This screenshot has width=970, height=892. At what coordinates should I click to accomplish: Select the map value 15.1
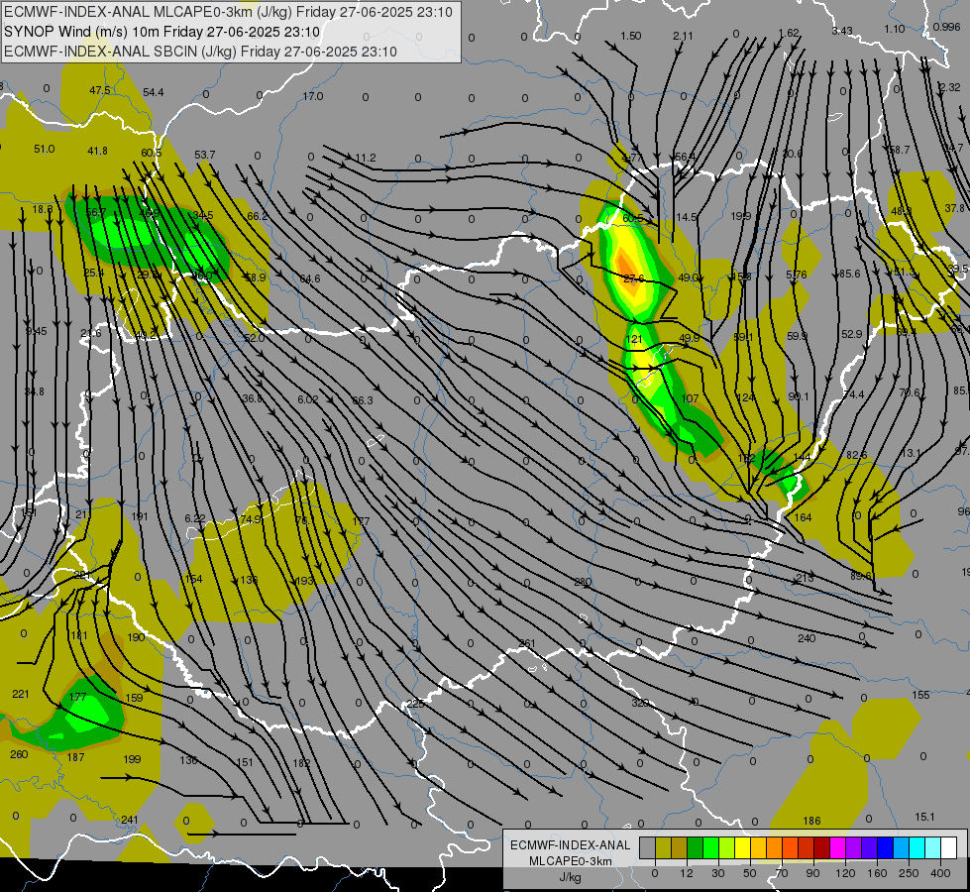pos(924,817)
